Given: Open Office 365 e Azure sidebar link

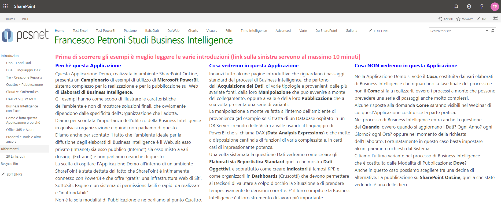Looking at the screenshot, I should (20, 130).
